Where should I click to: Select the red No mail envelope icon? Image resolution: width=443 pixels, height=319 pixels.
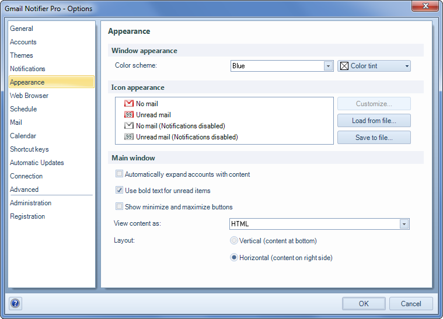(x=129, y=104)
